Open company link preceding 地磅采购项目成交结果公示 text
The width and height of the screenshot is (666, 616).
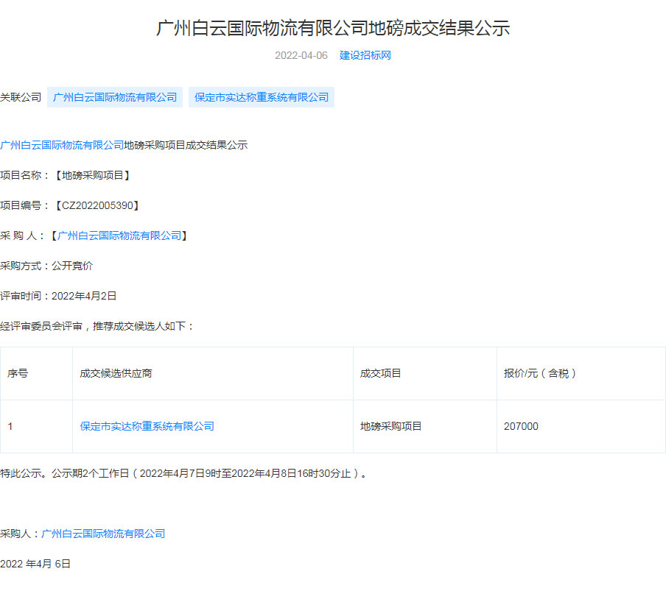click(62, 145)
